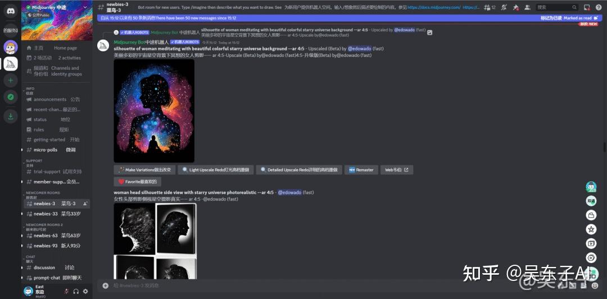The image size is (607, 299).
Task: Open the colorful meditating silhouette image
Action: click(154, 111)
